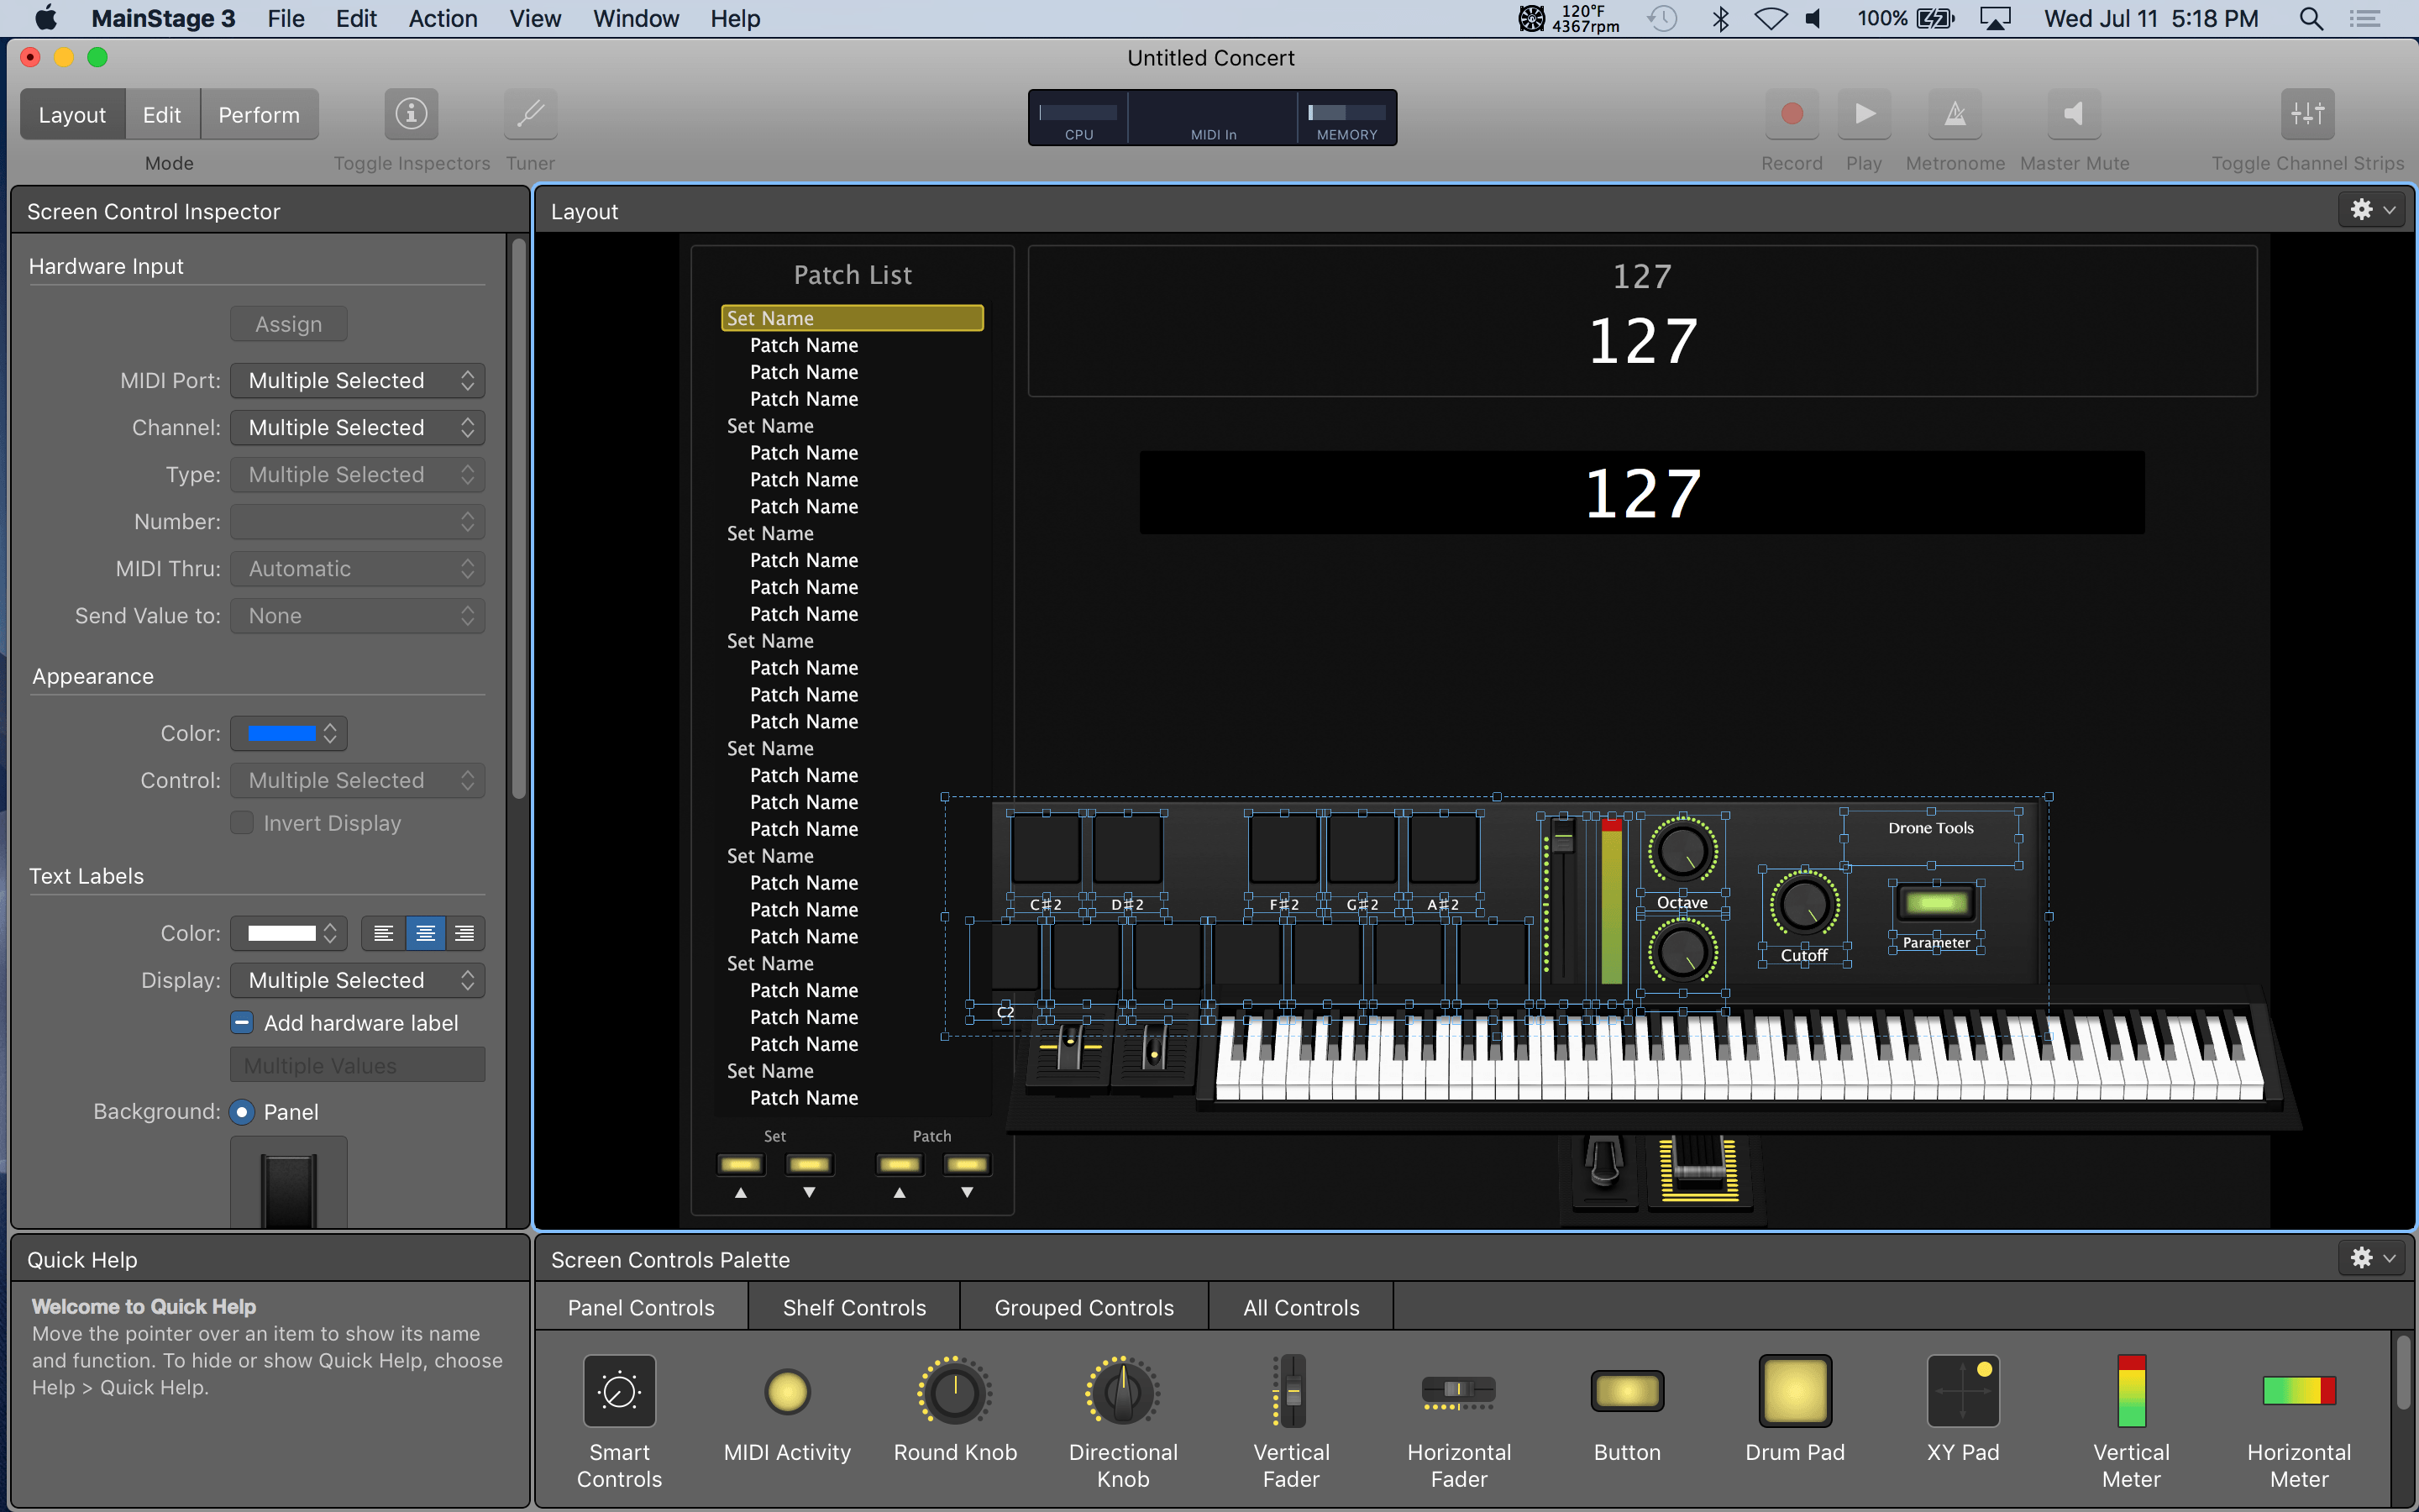Open Bluetooth menu bar icon
2419x1512 pixels.
[1720, 19]
